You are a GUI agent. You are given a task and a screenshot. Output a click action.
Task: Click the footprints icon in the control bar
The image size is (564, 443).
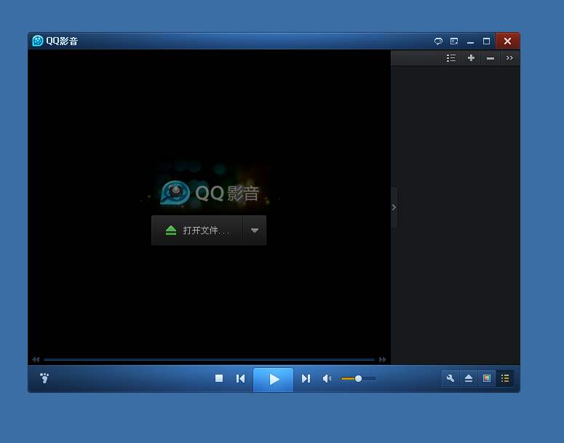point(44,378)
